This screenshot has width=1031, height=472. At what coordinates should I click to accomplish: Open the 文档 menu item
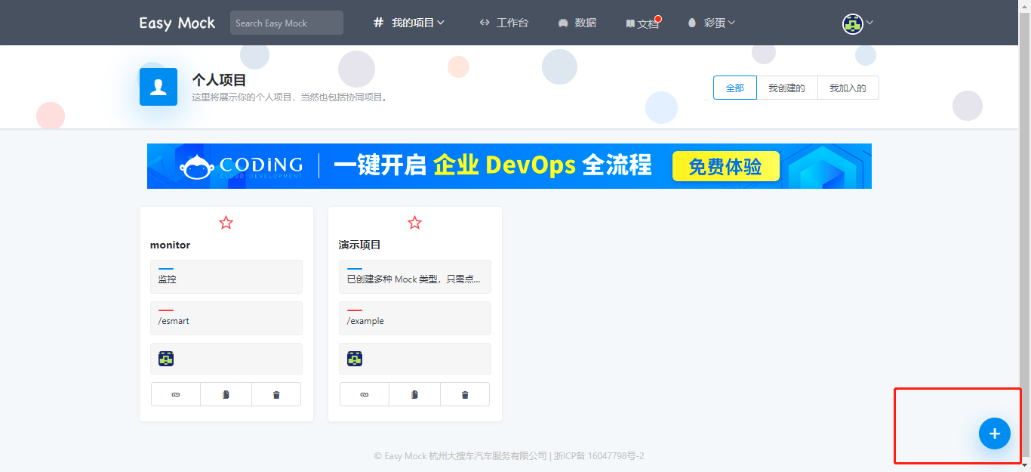point(642,23)
